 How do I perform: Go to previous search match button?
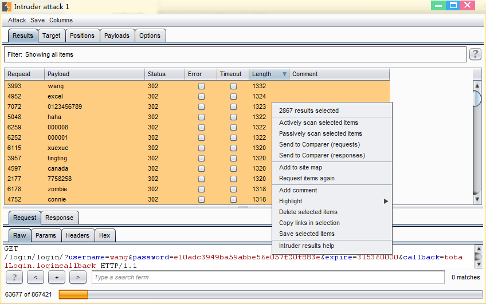36,277
